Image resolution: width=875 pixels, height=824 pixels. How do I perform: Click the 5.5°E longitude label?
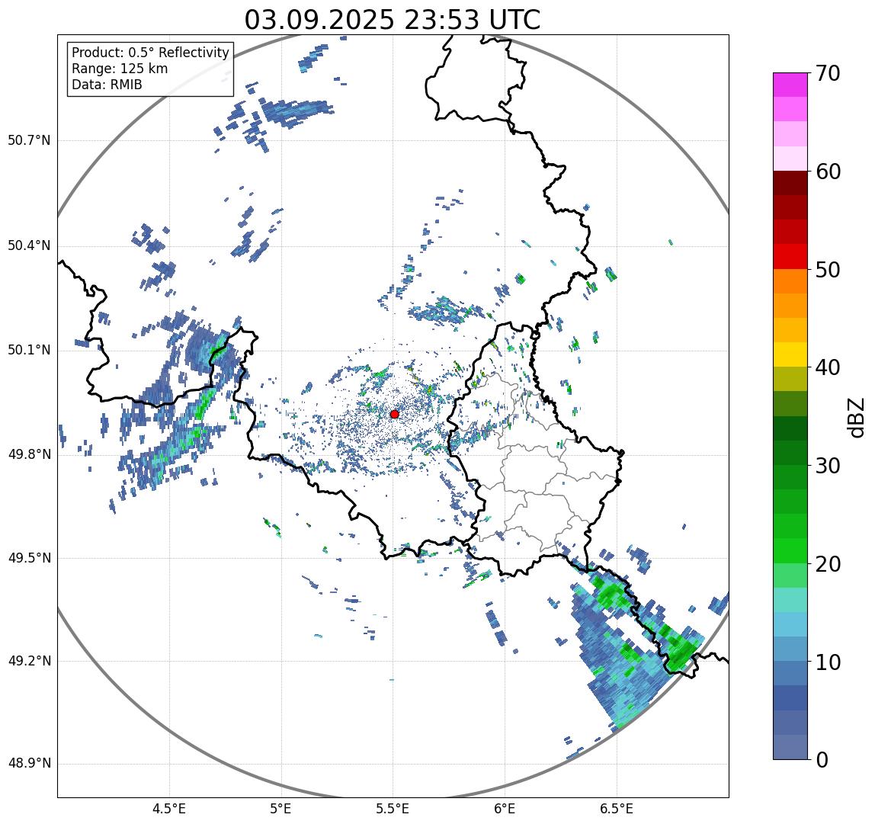click(393, 809)
